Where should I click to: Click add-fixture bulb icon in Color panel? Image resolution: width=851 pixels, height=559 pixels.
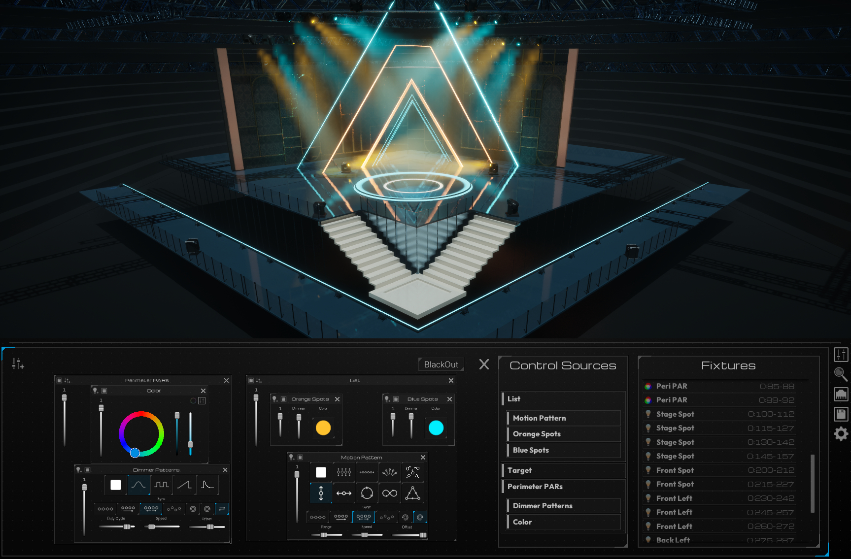tap(96, 391)
